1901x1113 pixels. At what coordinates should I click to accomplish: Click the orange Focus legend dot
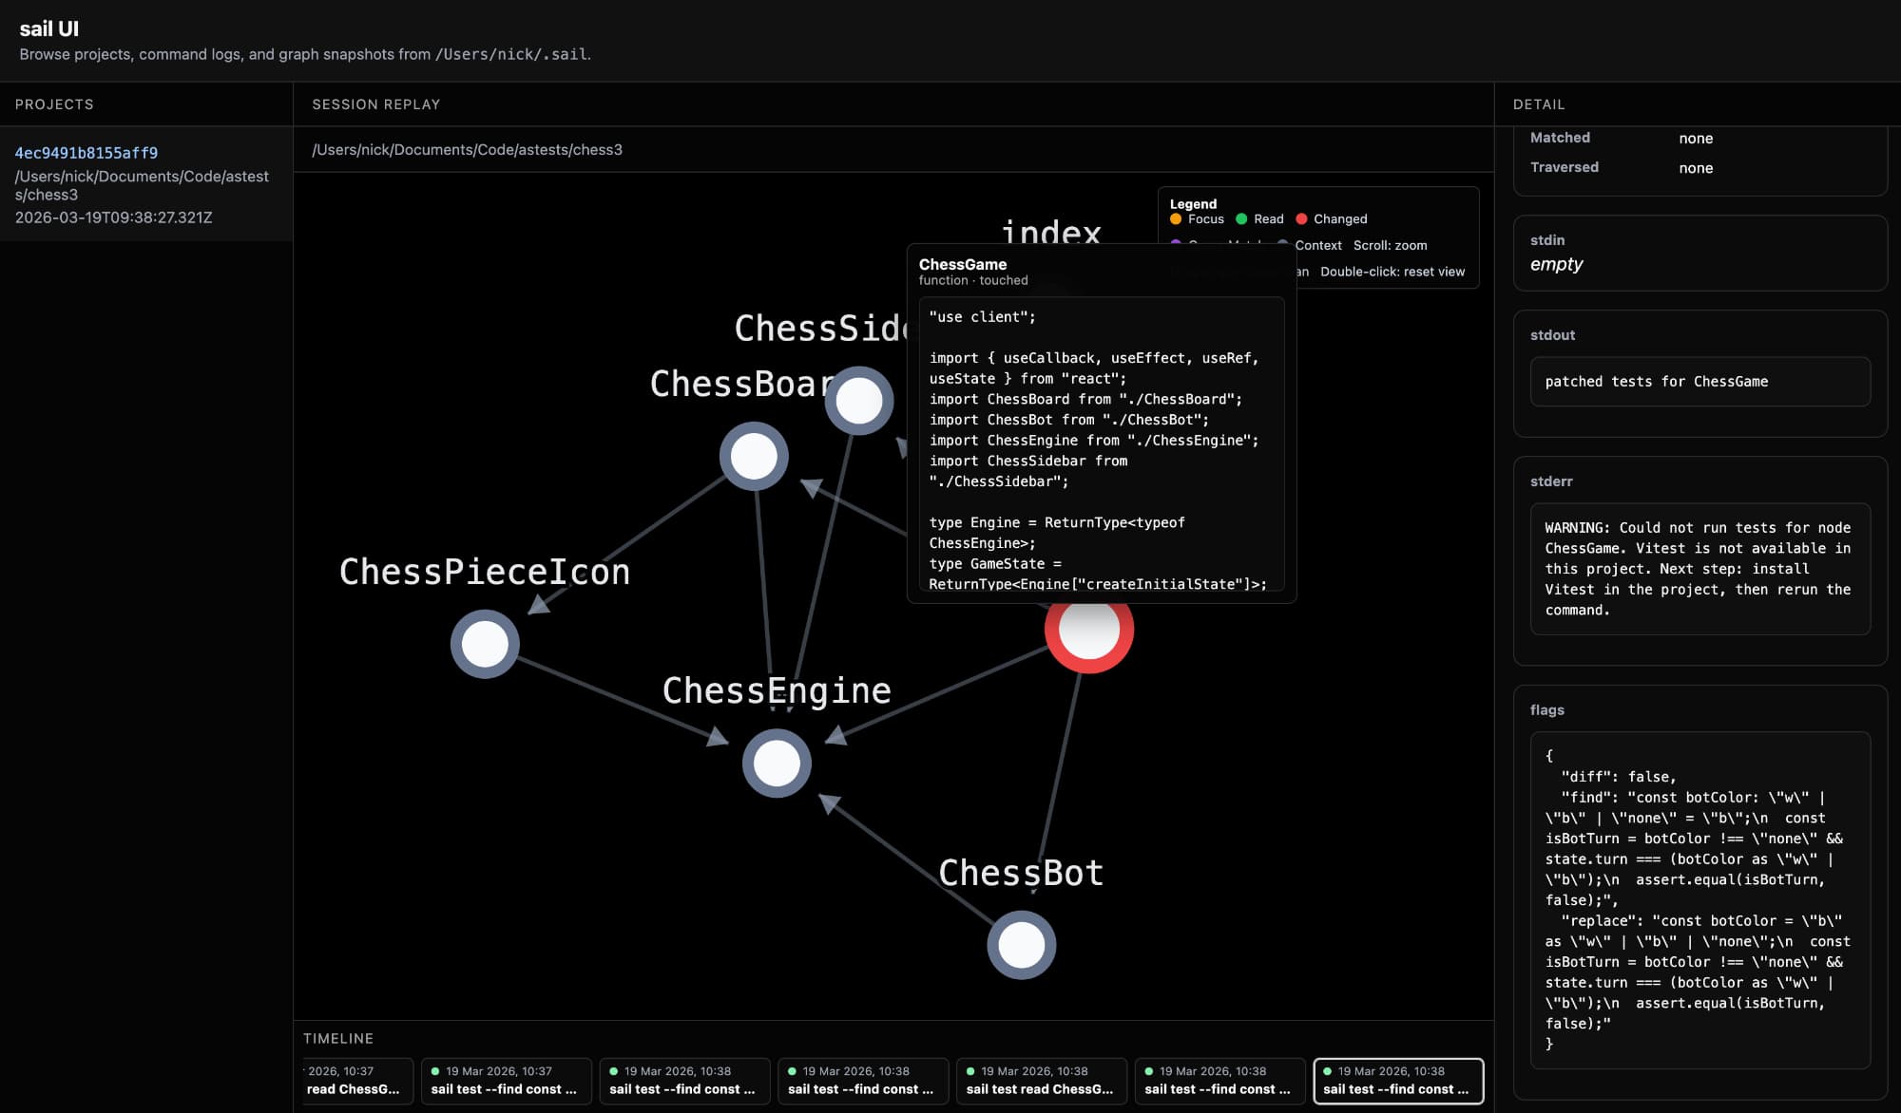point(1176,218)
